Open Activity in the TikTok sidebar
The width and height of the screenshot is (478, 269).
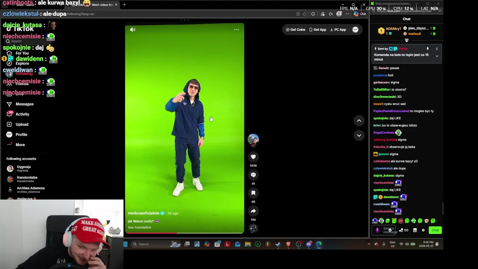pyautogui.click(x=18, y=114)
